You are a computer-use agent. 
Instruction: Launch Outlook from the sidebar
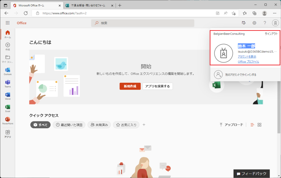(x=7, y=71)
